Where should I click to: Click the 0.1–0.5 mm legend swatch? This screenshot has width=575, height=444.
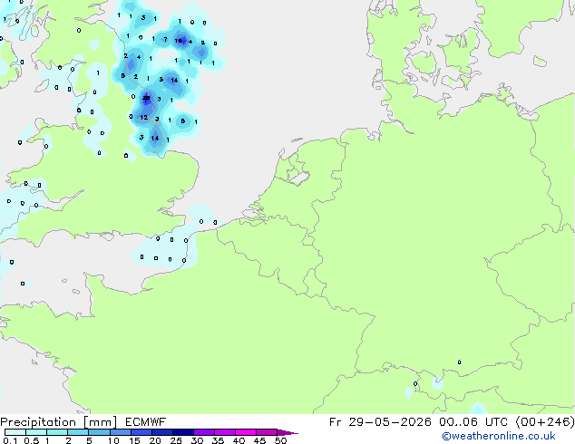[x=15, y=432]
